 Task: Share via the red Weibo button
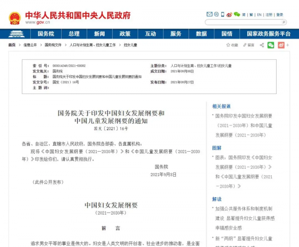click(281, 45)
